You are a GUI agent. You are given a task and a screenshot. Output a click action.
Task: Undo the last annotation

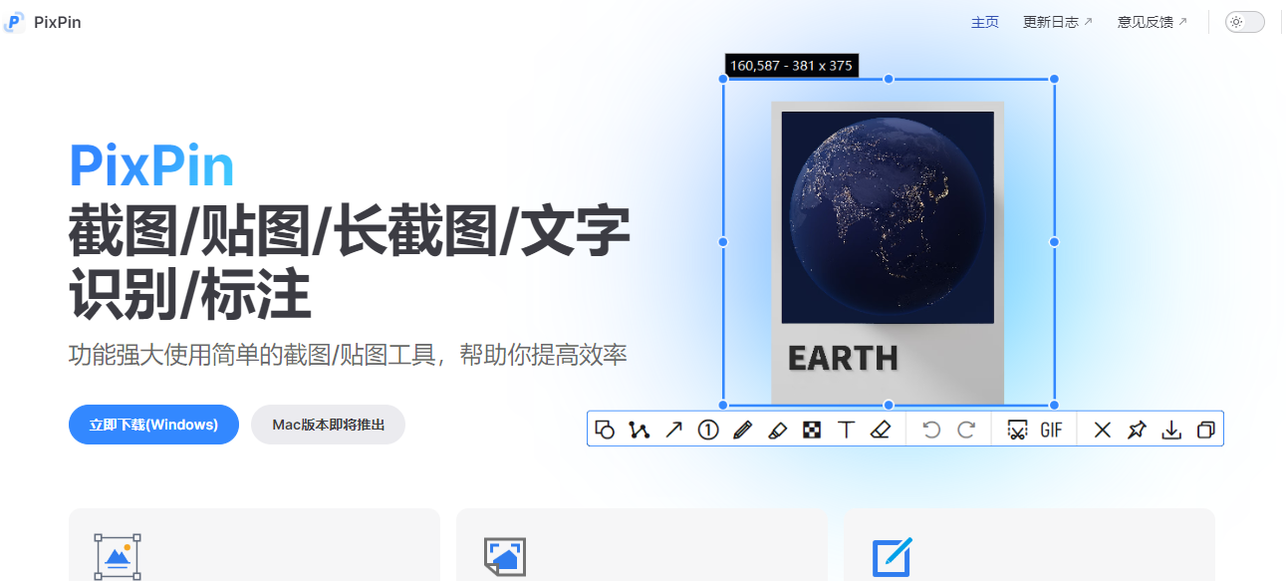coord(931,430)
